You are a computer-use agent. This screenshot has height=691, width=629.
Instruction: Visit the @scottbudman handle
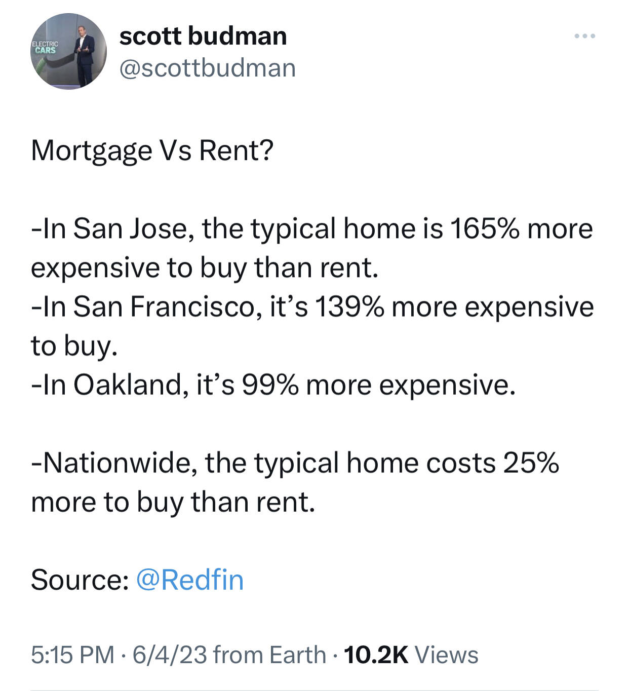[x=207, y=68]
